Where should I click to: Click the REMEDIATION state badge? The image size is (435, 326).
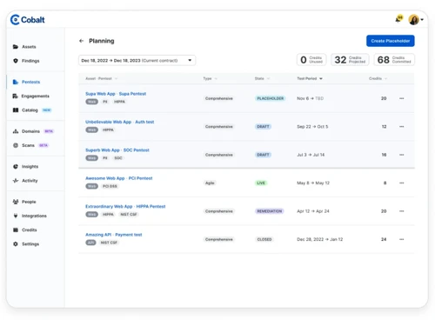click(270, 211)
